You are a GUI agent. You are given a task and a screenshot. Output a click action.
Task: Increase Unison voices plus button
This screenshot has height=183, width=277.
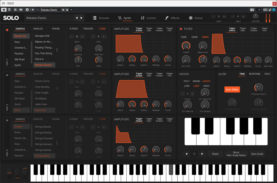pyautogui.click(x=192, y=94)
